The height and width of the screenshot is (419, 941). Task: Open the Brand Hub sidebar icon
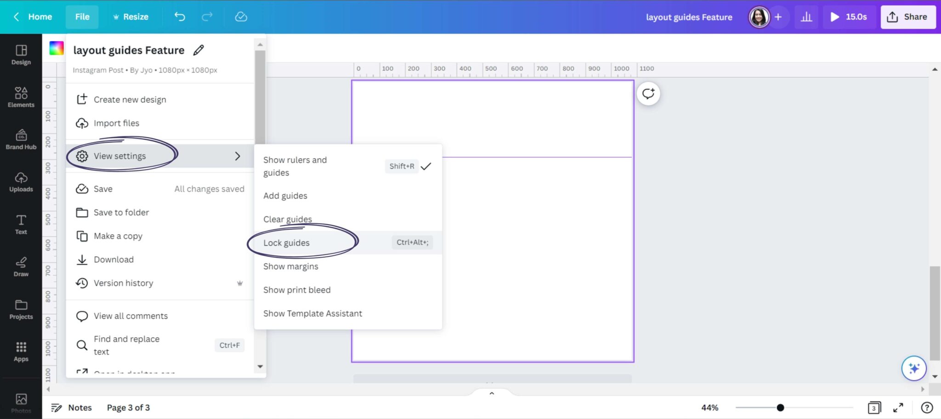coord(21,140)
